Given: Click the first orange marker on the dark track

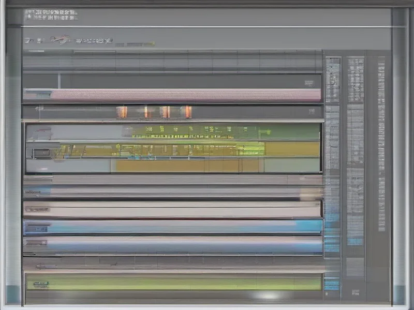Looking at the screenshot, I should coord(122,112).
